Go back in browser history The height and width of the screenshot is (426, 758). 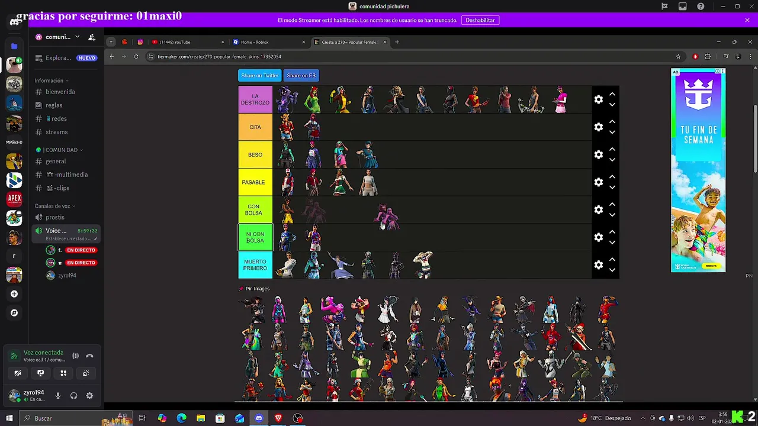[111, 57]
